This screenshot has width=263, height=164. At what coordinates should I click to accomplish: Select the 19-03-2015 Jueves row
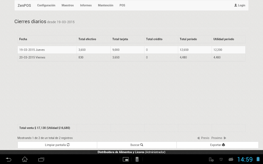click(131, 50)
